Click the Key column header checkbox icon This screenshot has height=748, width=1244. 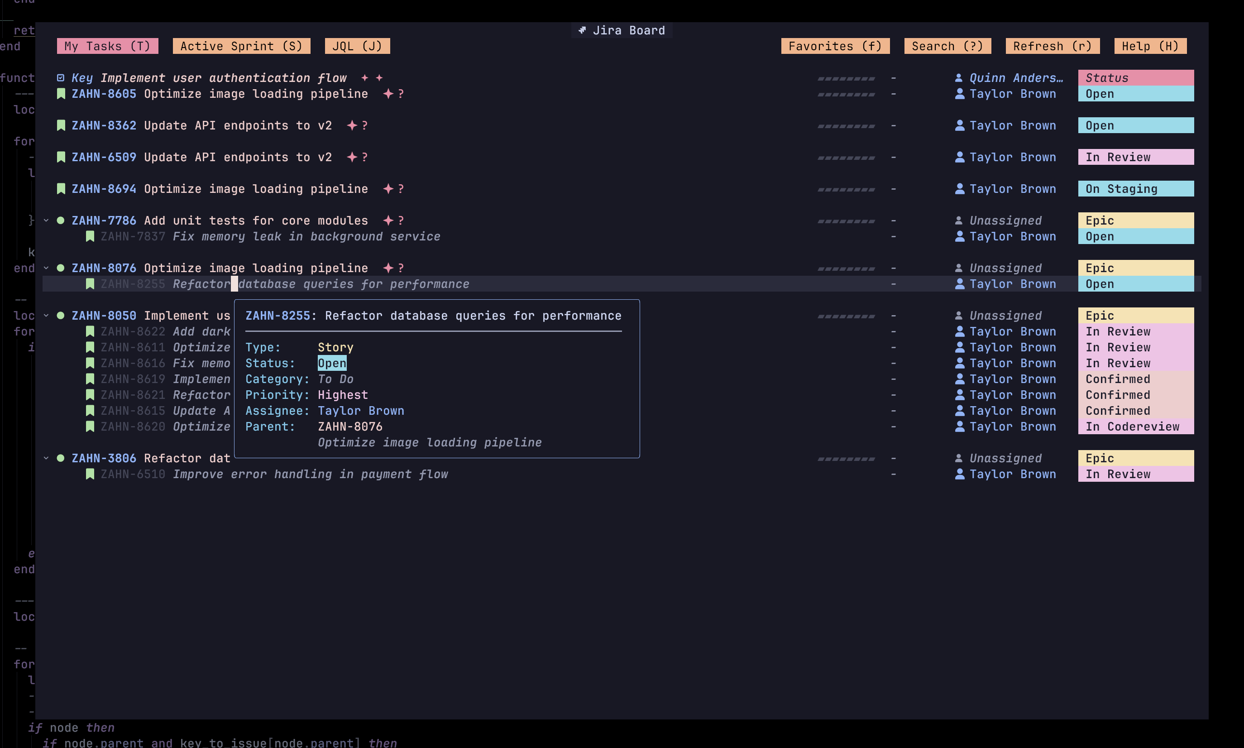tap(61, 78)
